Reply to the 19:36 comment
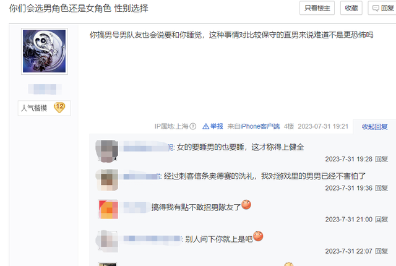396x266 pixels. tap(382, 188)
